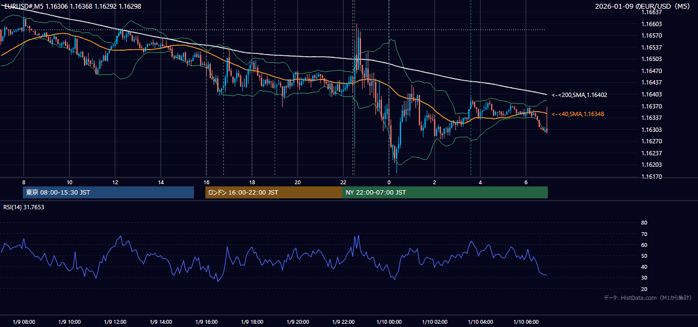Click the 1/9 12:00 time label
This screenshot has width=698, height=327.
(115, 322)
